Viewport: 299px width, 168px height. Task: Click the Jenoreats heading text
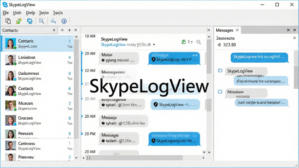225,38
